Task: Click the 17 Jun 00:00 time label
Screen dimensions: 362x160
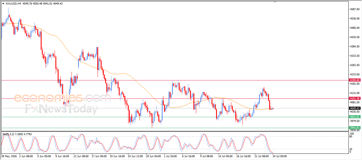Action: pyautogui.click(x=99, y=156)
